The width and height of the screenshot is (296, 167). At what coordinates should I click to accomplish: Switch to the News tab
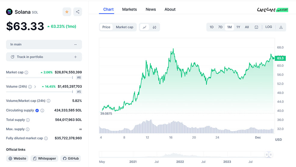pyautogui.click(x=151, y=9)
